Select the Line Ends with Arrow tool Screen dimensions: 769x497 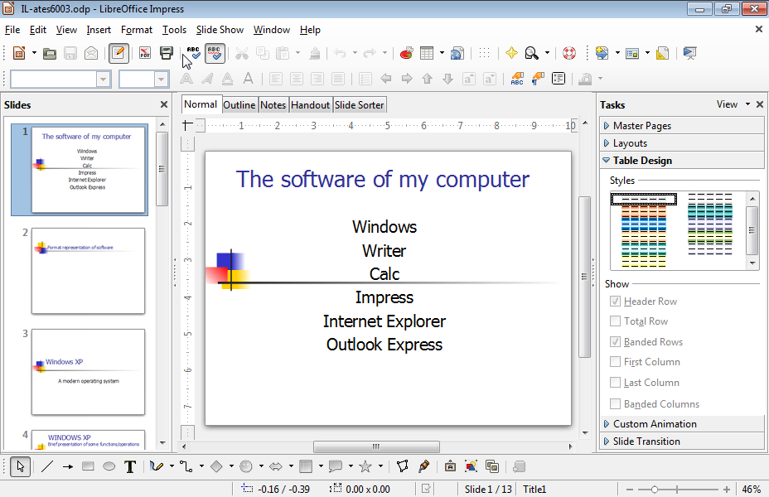[x=68, y=466]
